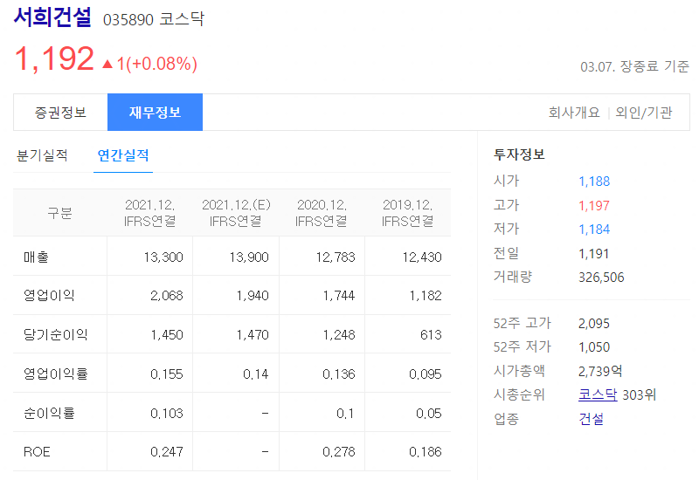Click 52-week high 2,095
The width and height of the screenshot is (699, 480).
click(x=594, y=323)
